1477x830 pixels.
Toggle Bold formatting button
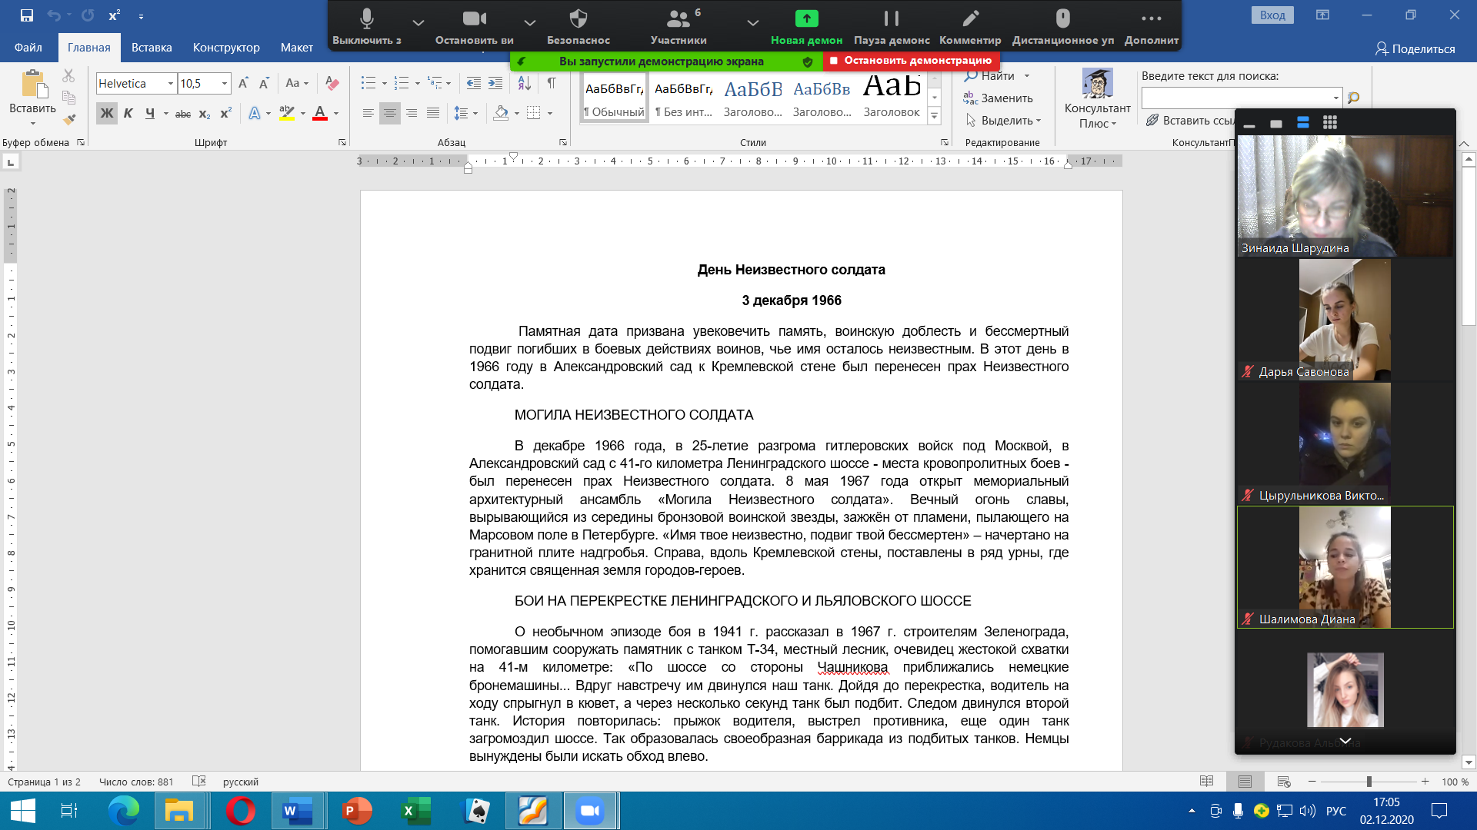107,113
